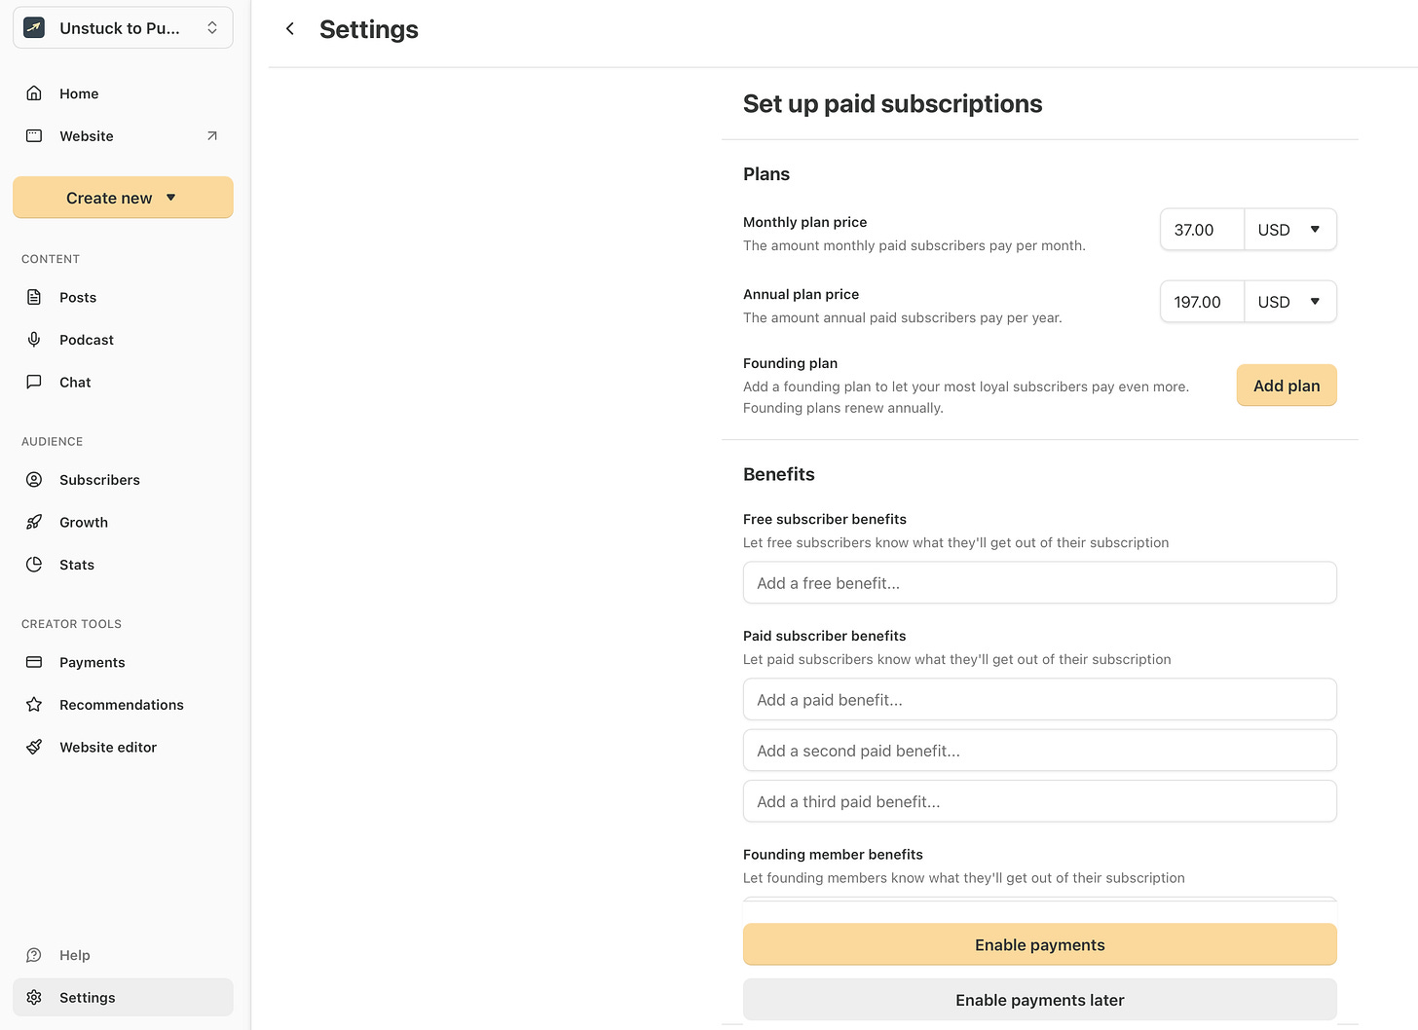The height and width of the screenshot is (1030, 1418).
Task: Open Subscribers in the sidebar
Action: [99, 480]
